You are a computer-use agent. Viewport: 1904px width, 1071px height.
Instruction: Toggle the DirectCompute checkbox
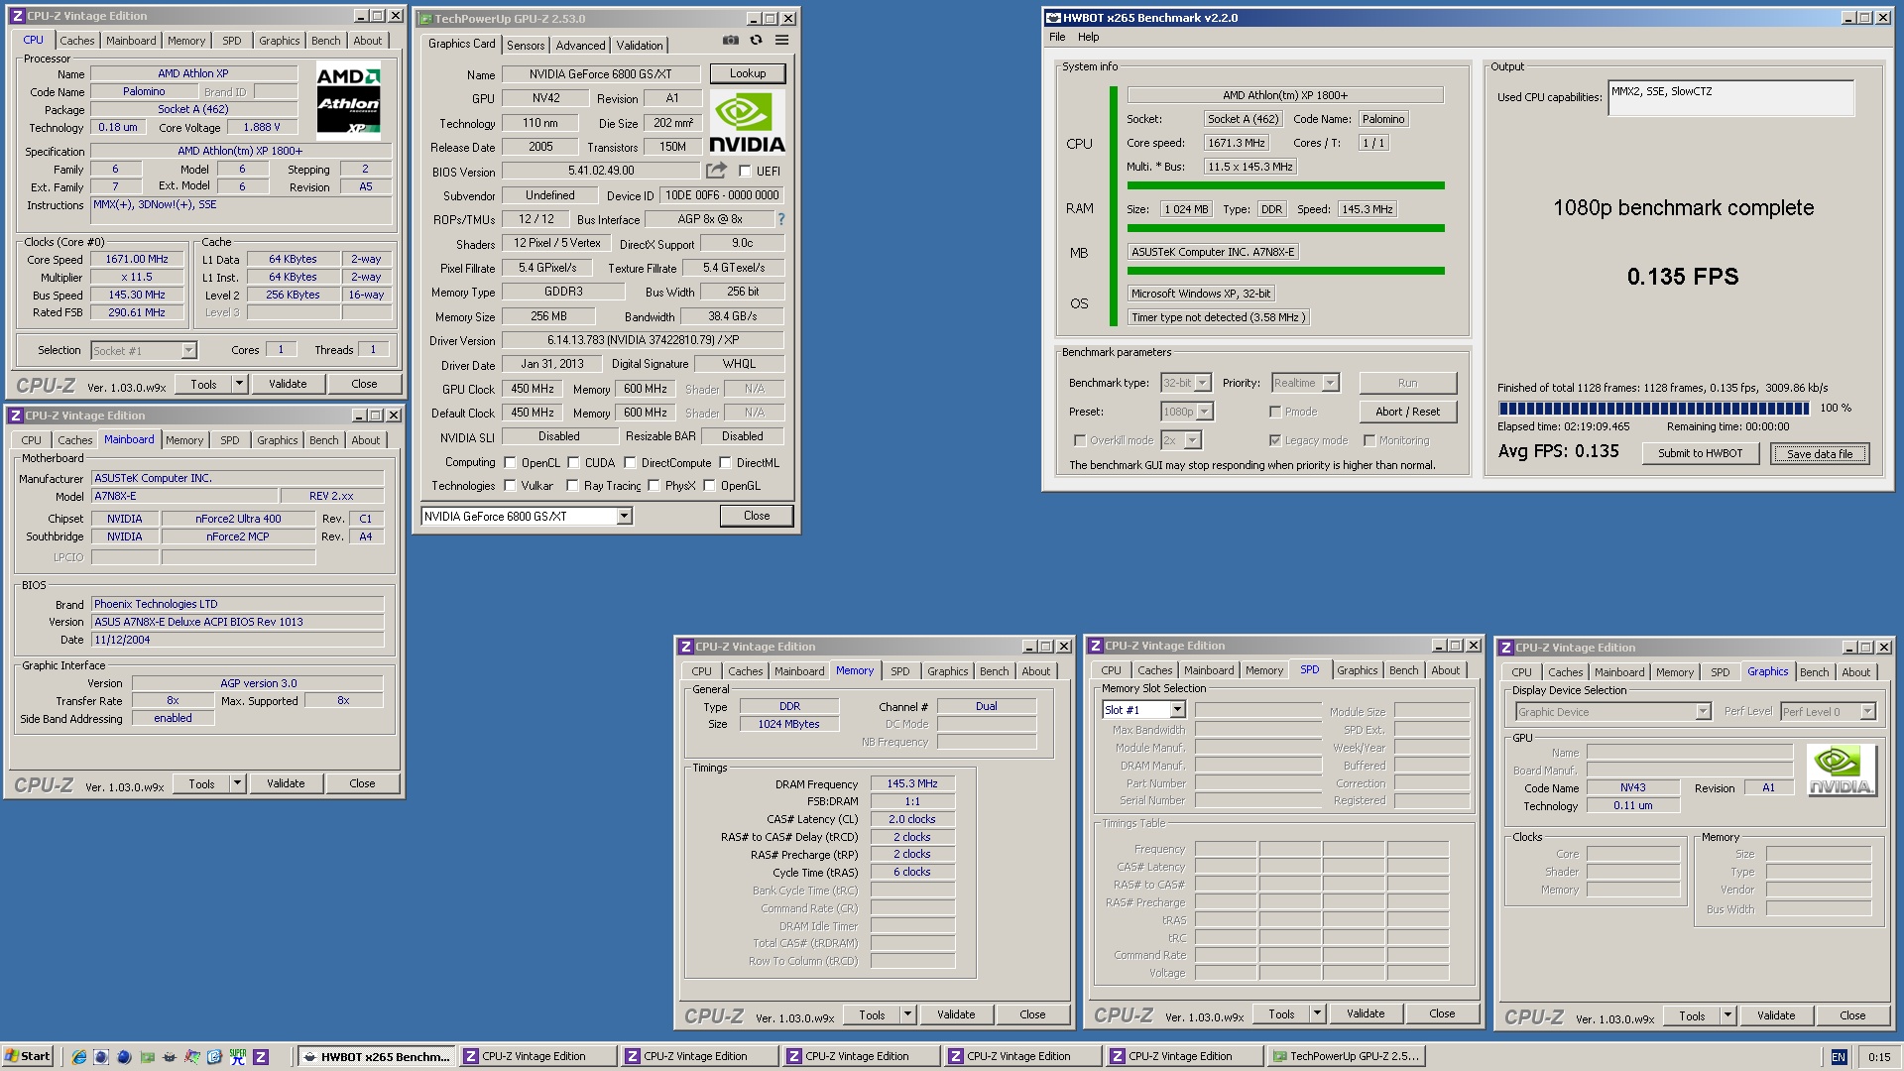pos(630,463)
